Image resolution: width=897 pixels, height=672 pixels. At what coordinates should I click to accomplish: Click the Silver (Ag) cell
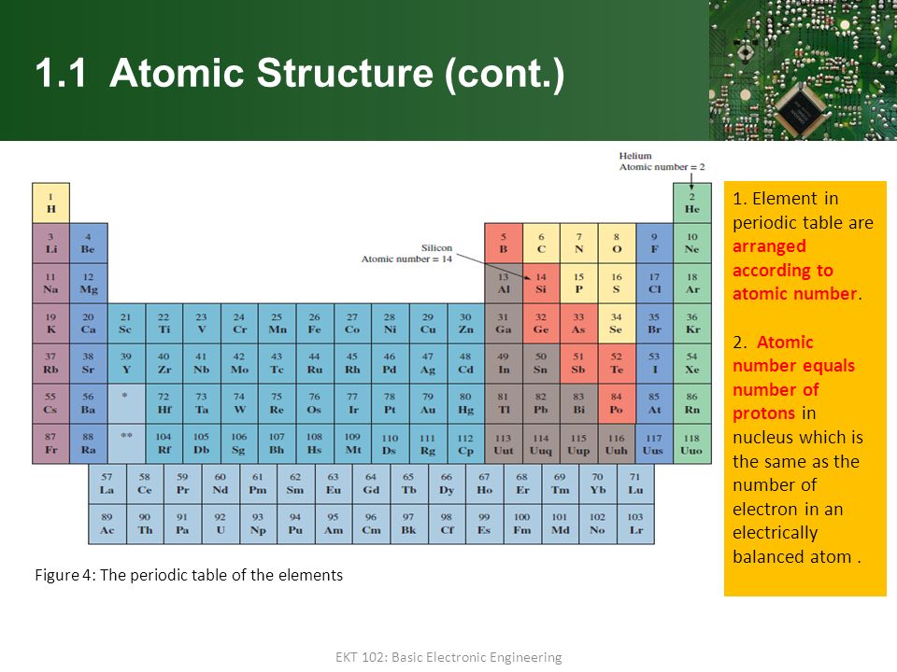(x=428, y=363)
